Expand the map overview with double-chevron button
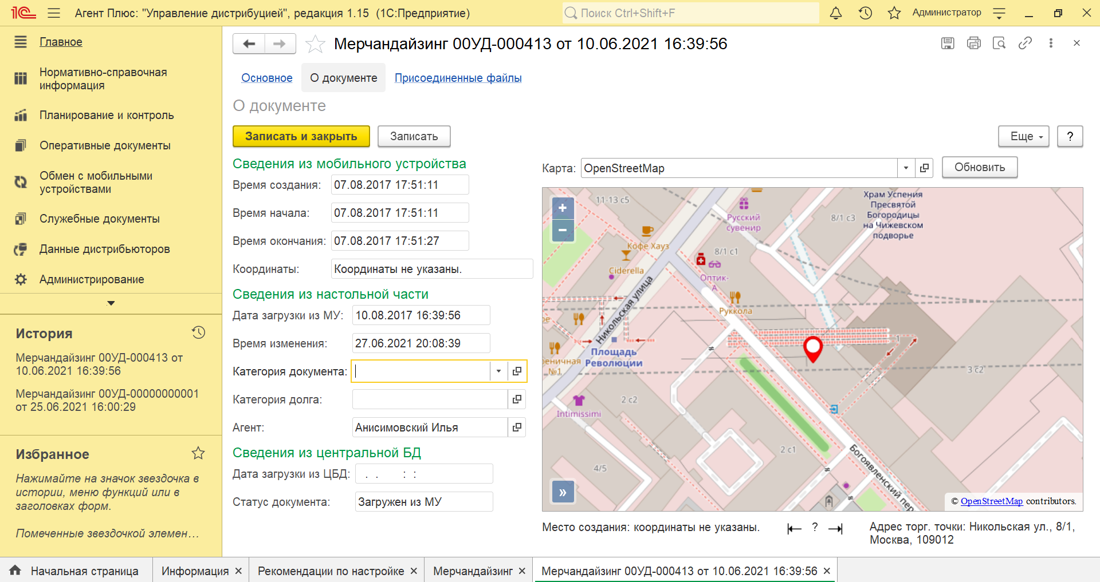The height and width of the screenshot is (582, 1100). pyautogui.click(x=563, y=492)
